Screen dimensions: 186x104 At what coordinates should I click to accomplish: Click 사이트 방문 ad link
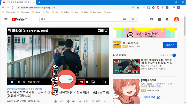tap(152, 97)
